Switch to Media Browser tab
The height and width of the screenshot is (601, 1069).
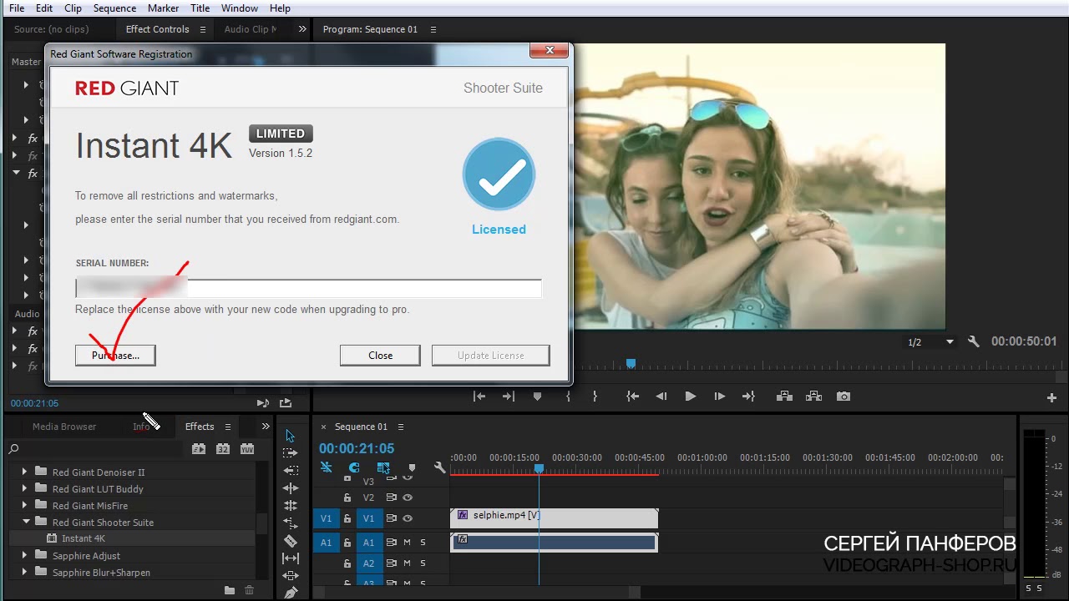64,427
